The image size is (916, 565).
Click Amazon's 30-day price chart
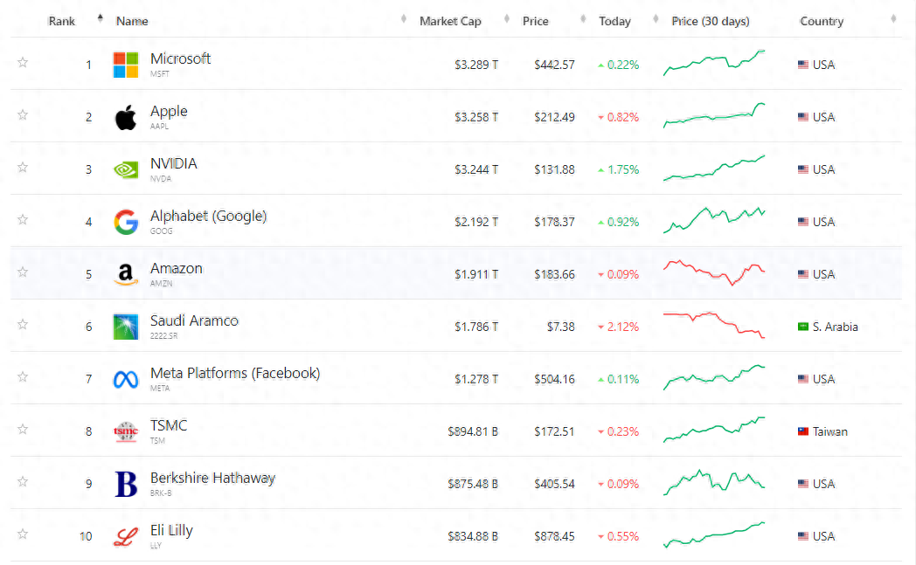[x=714, y=272]
